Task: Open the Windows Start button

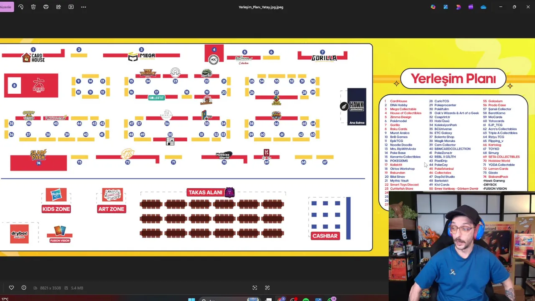Action: (x=191, y=299)
